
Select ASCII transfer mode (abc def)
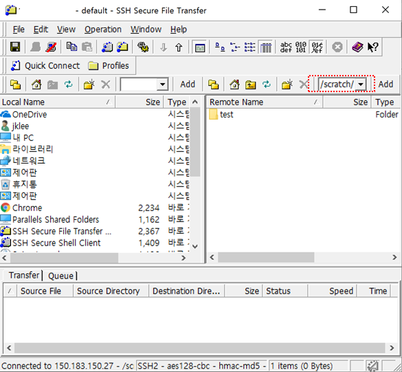(x=286, y=47)
